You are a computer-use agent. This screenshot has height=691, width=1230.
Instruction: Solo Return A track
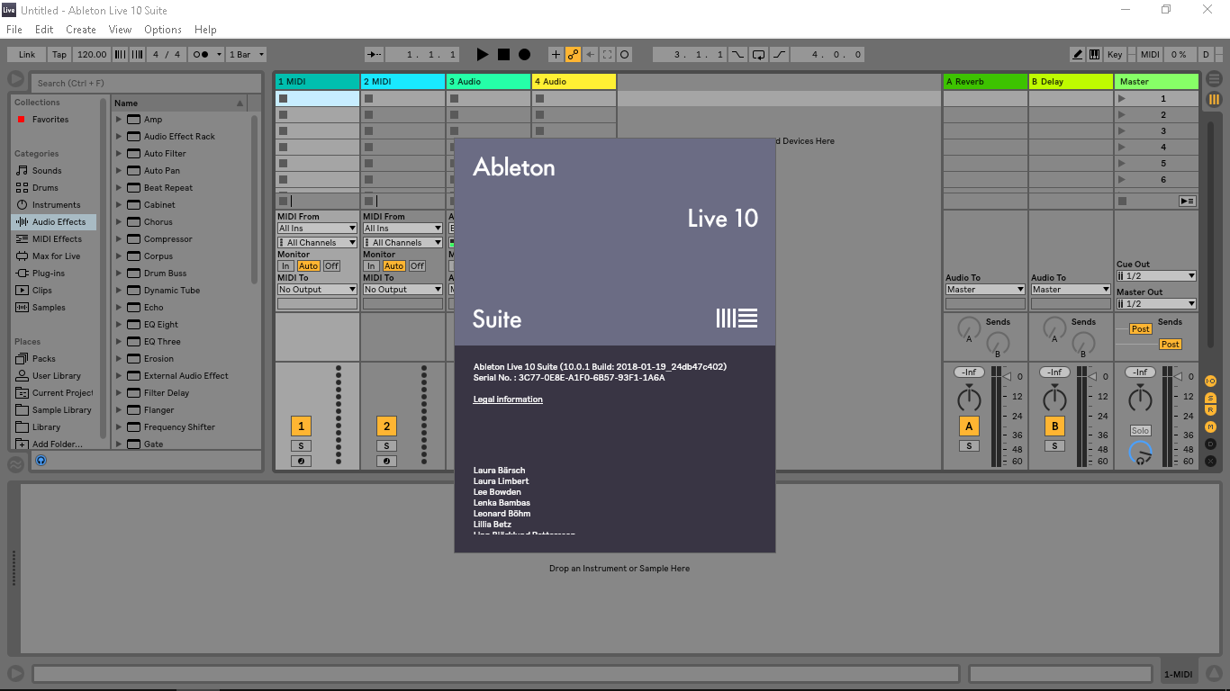click(x=969, y=446)
